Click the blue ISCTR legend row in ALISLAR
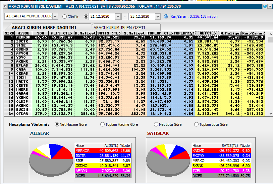Screen dimensions: 273x184 (x=103, y=156)
